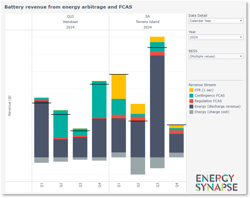Open the Date Detail dropdown showing Calendar Year
The image size is (250, 198).
coord(216,21)
